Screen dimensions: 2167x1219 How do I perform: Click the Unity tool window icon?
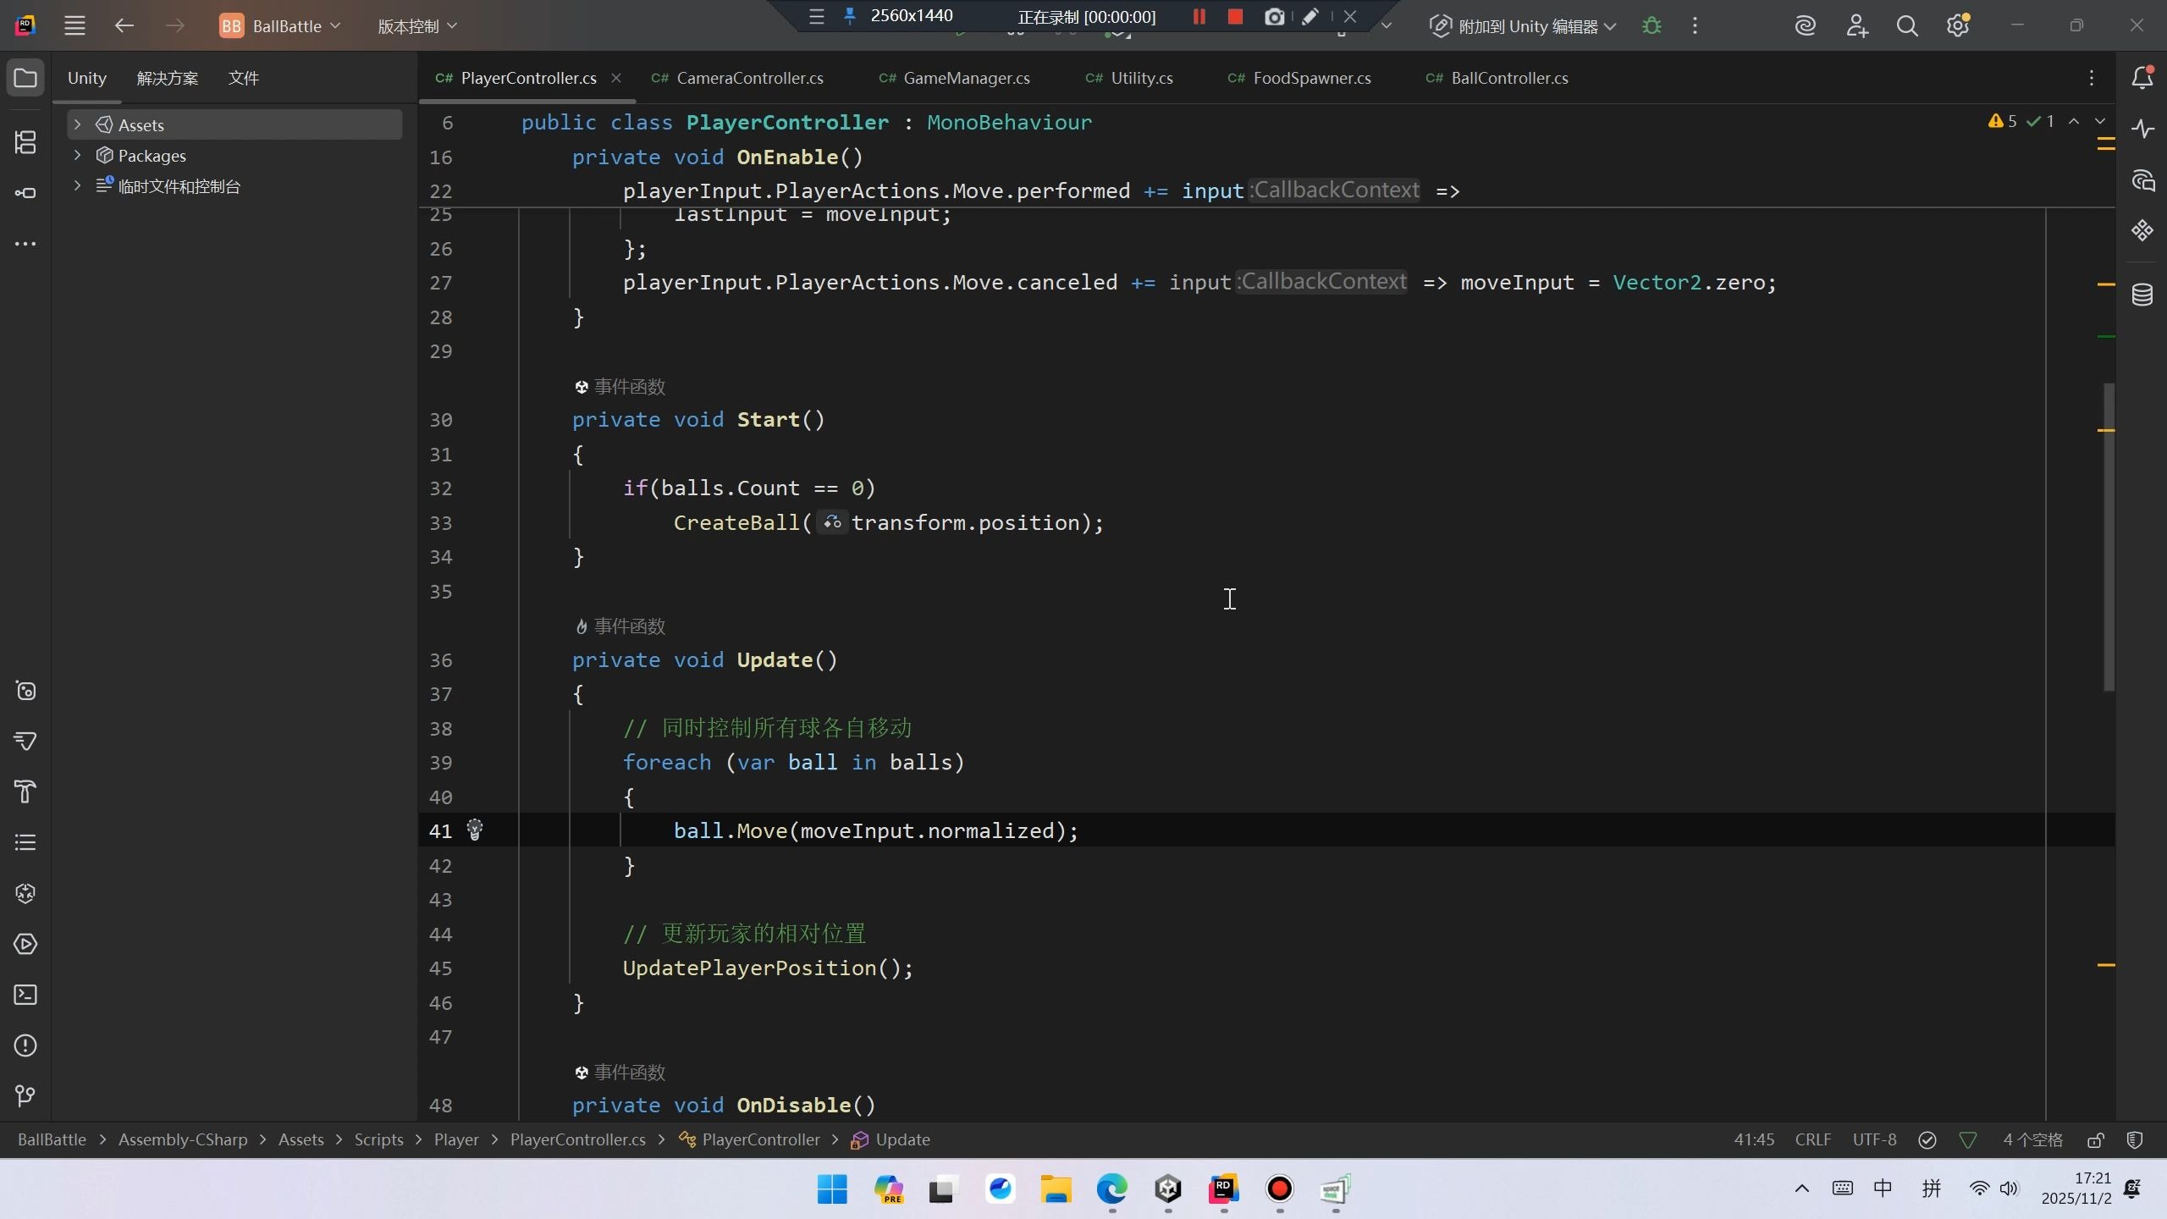tap(25, 893)
